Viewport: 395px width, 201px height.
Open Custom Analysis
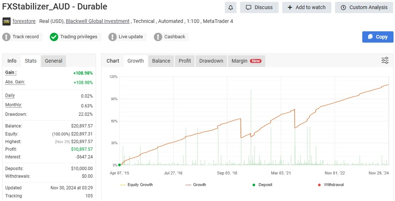(x=364, y=7)
